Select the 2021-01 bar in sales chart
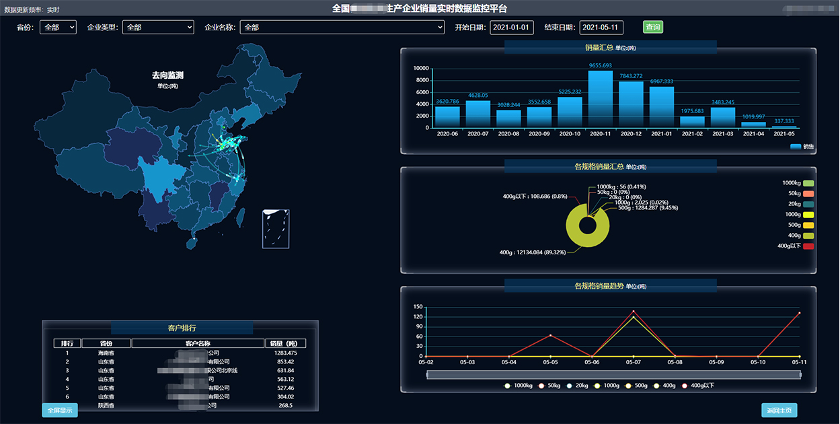 point(662,108)
